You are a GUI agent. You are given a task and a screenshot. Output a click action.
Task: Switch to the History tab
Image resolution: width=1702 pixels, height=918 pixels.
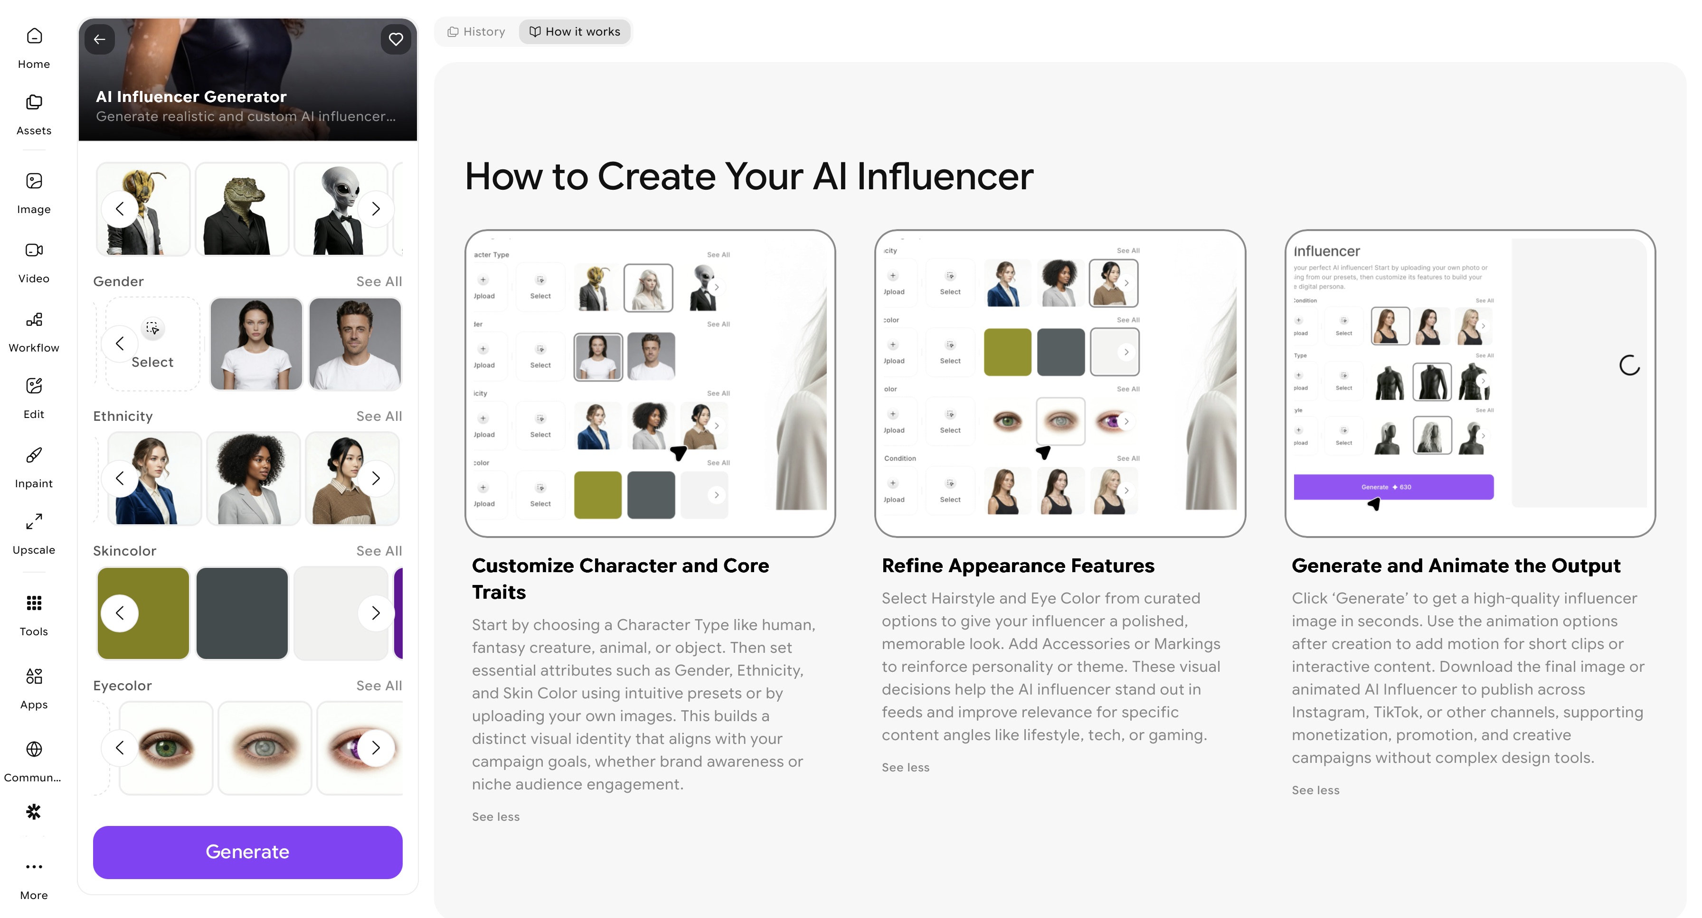coord(476,32)
